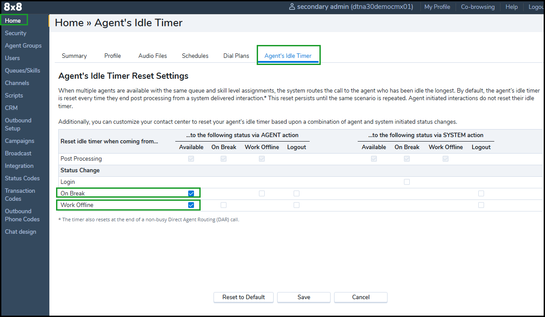Viewport: 545px width, 317px height.
Task: Open Queues/Skills from the sidebar
Action: pyautogui.click(x=22, y=70)
